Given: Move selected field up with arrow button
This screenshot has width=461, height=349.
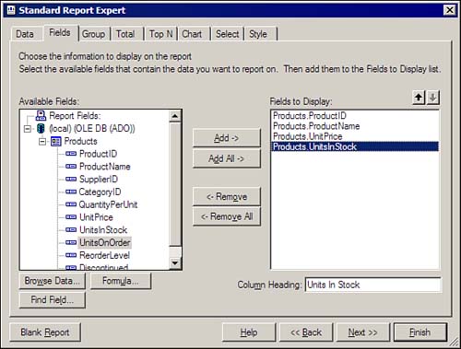Looking at the screenshot, I should [419, 98].
